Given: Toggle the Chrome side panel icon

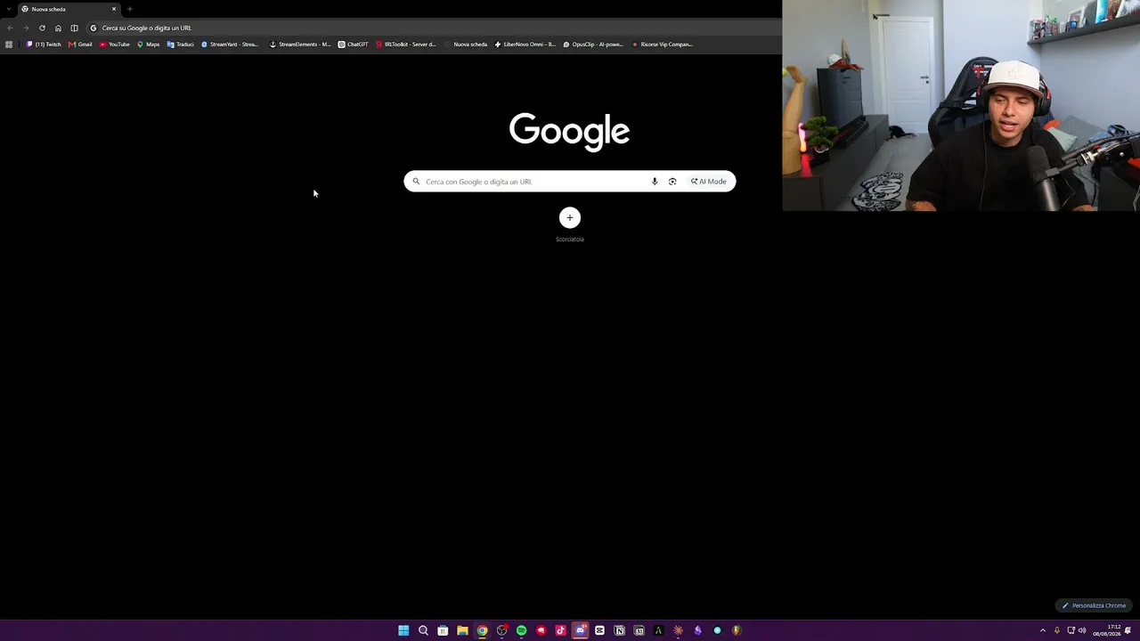Looking at the screenshot, I should click(74, 28).
